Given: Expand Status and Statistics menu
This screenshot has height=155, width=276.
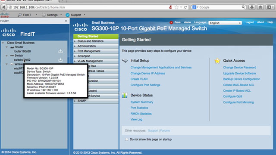Looking at the screenshot, I should click(x=96, y=41).
